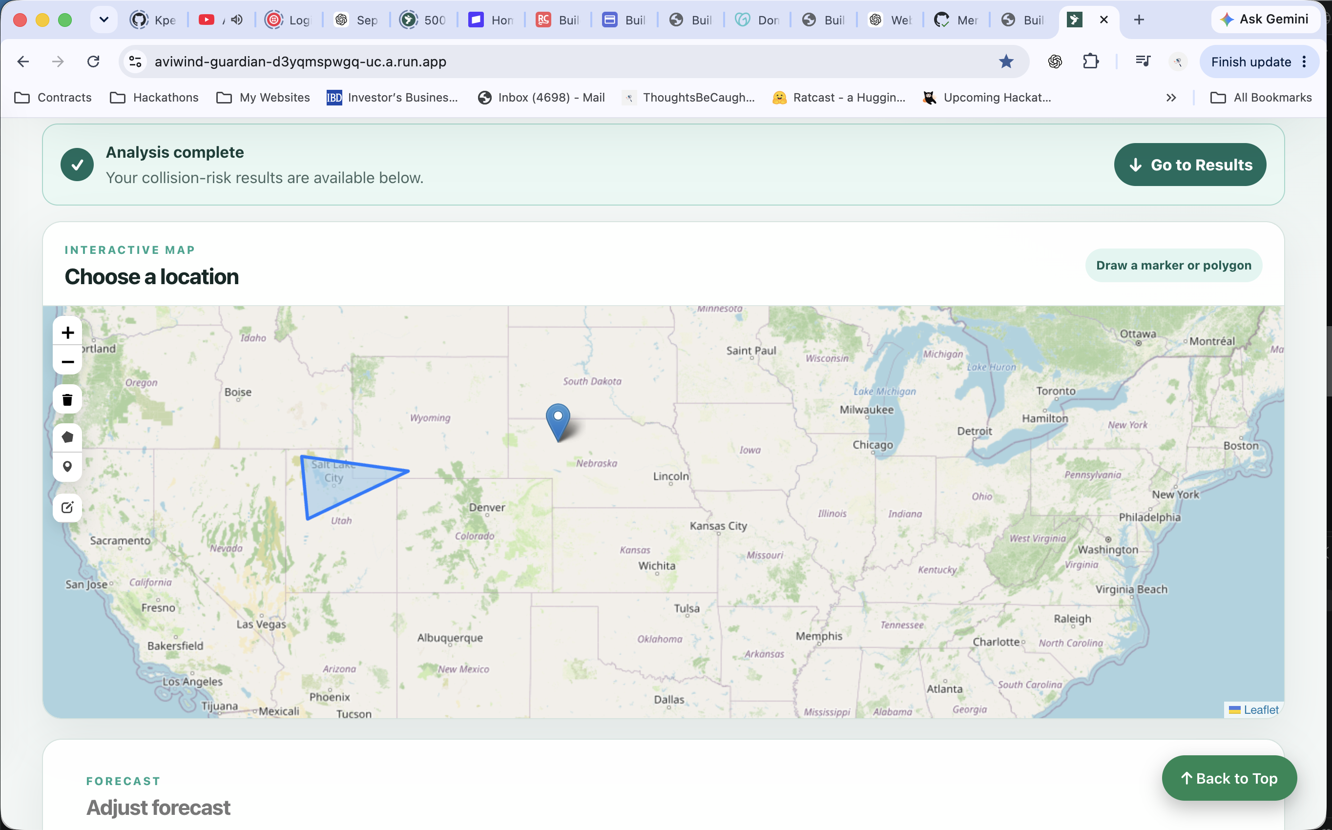
Task: Open the media controls icon
Action: (x=1143, y=62)
